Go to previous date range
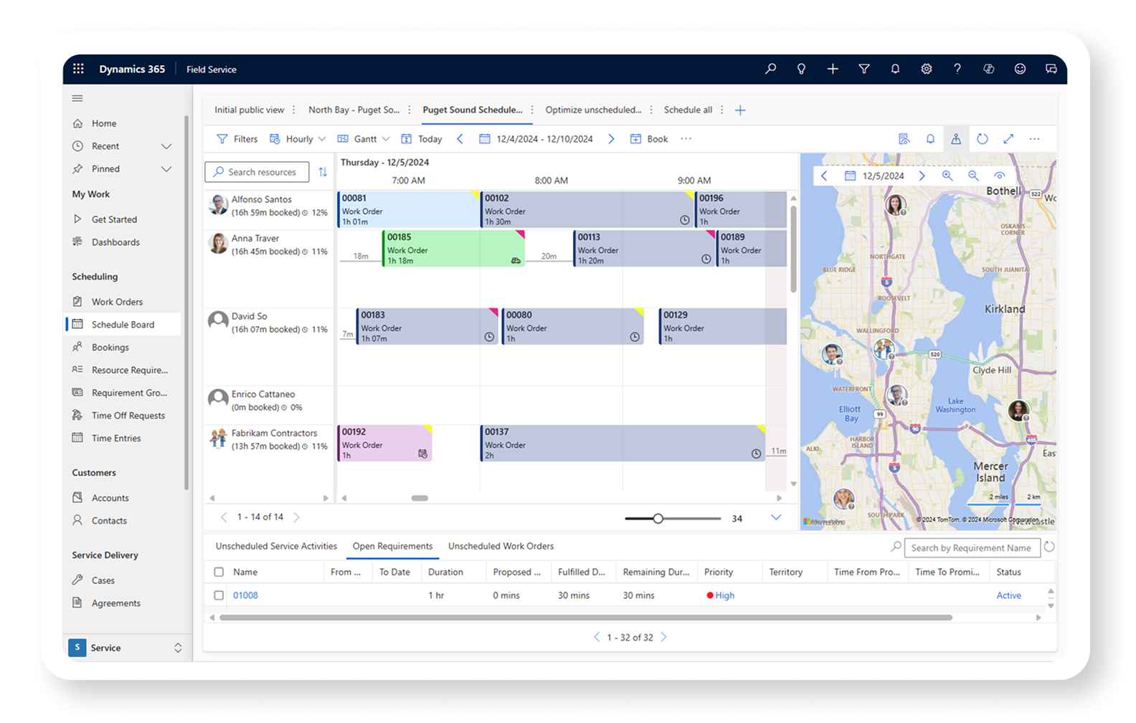The width and height of the screenshot is (1136, 723). [460, 139]
